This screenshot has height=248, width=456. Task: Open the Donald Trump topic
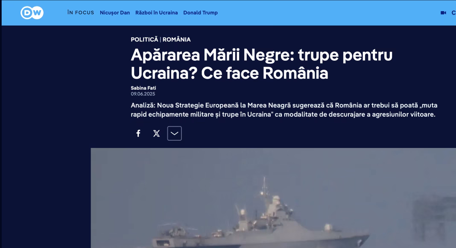[x=200, y=13]
